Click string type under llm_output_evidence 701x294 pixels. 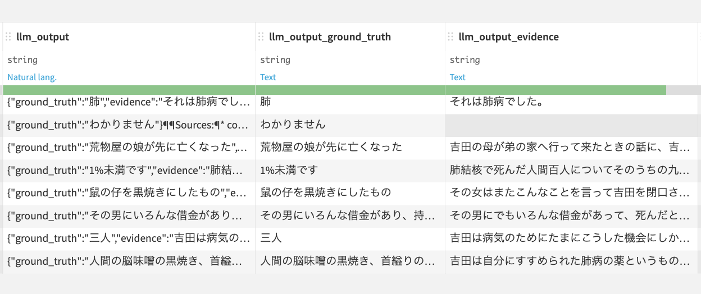tap(465, 59)
